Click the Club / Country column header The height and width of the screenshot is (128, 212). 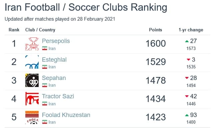40,30
